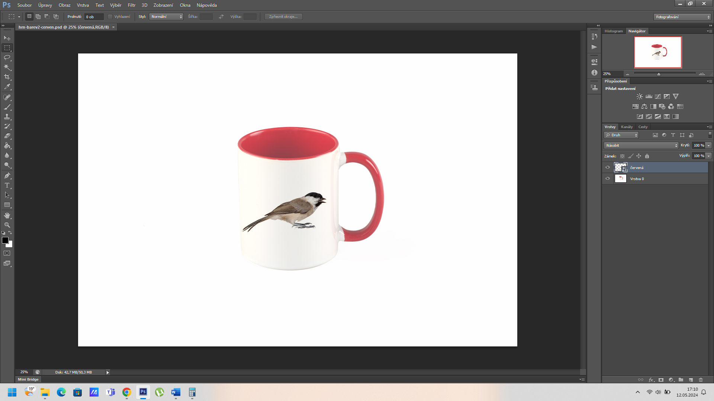Open the Actions panel play icon
The height and width of the screenshot is (401, 714).
pos(594,47)
